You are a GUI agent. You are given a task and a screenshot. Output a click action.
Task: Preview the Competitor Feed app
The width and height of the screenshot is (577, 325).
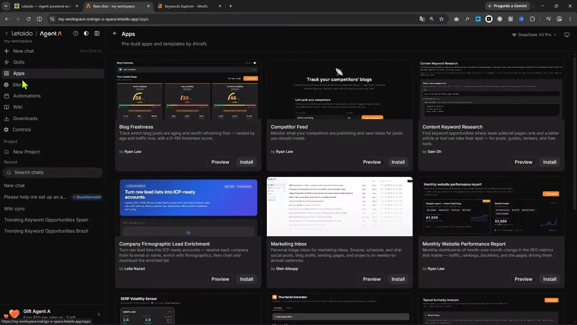372,162
